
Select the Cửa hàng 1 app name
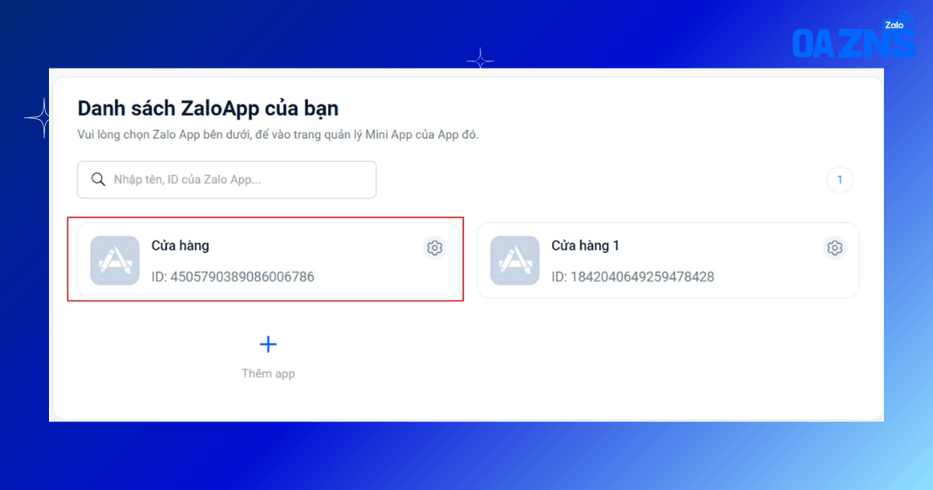[x=585, y=246]
